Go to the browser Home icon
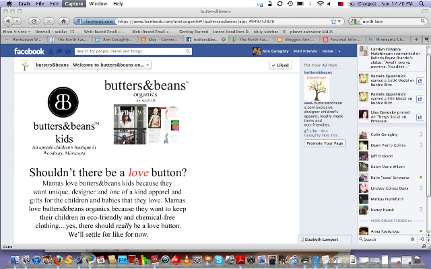This screenshot has width=431, height=269. click(64, 21)
